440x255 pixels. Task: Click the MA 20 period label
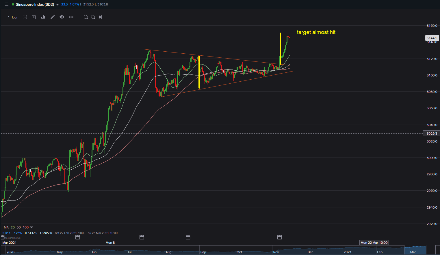[x=13, y=227]
